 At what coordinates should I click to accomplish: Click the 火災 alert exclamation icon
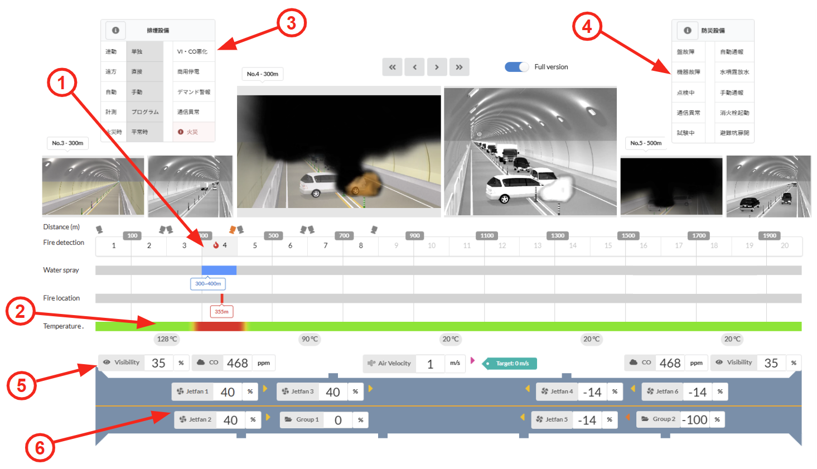click(x=181, y=132)
